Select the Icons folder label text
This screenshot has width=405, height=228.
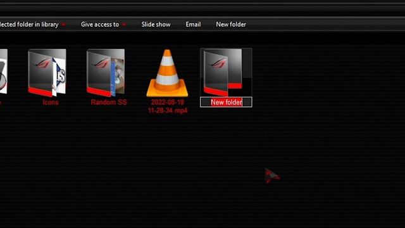[51, 102]
